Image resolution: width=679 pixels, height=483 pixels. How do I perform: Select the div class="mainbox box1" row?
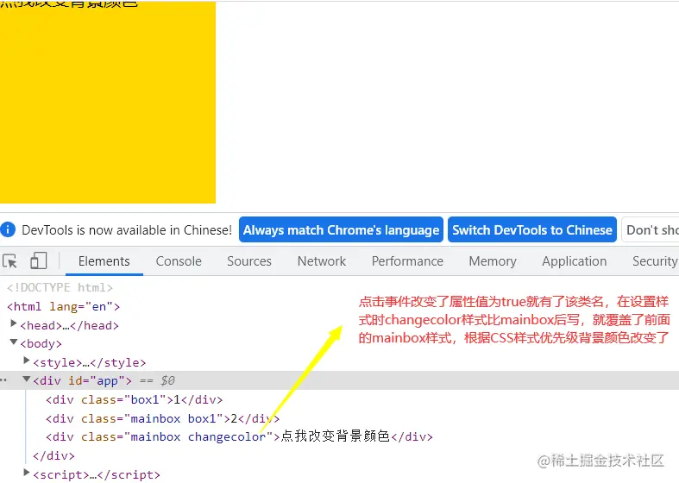tap(163, 418)
